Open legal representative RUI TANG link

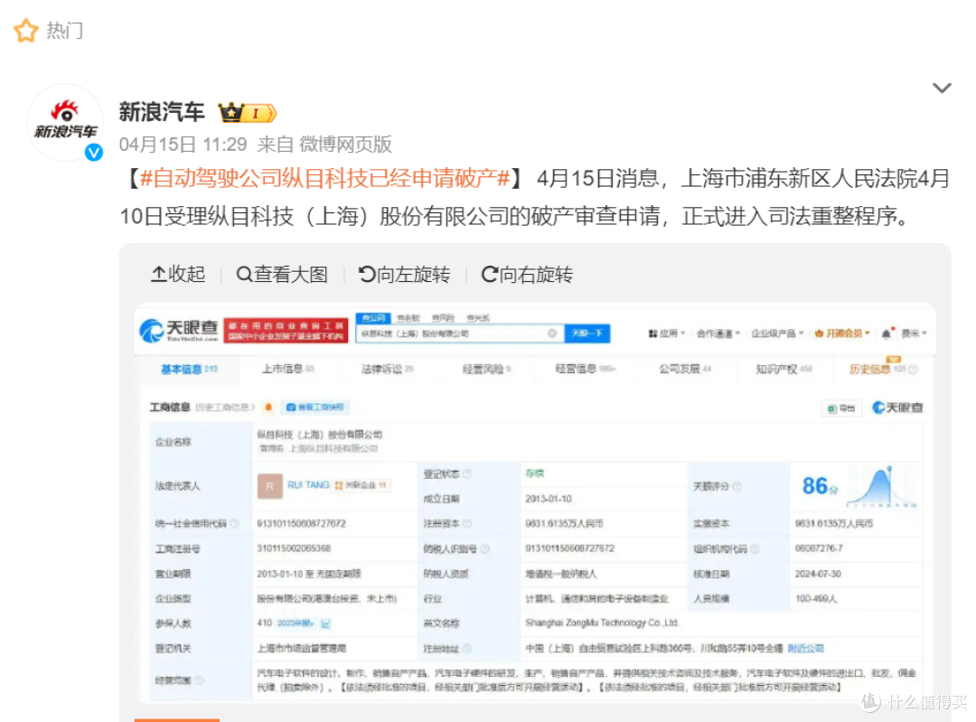point(308,485)
